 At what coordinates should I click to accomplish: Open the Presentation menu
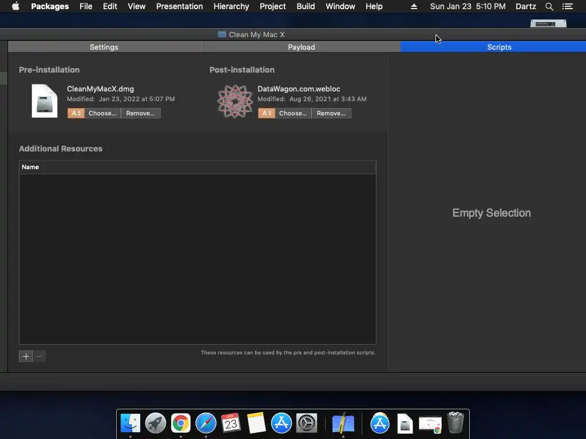tap(179, 6)
